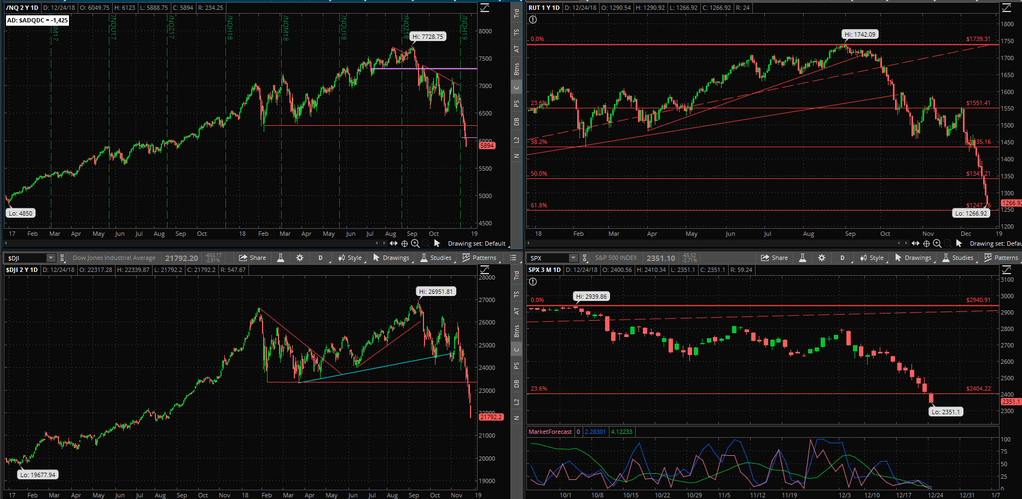Click Share in the SPX toolbar
The width and height of the screenshot is (1022, 499).
775,258
